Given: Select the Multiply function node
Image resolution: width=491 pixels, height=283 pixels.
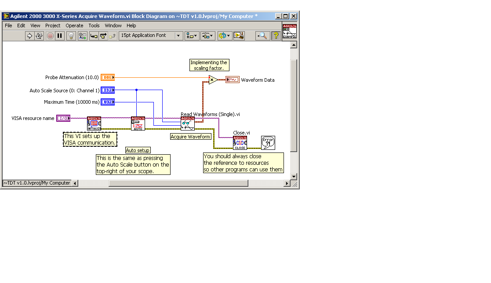Looking at the screenshot, I should [x=213, y=80].
